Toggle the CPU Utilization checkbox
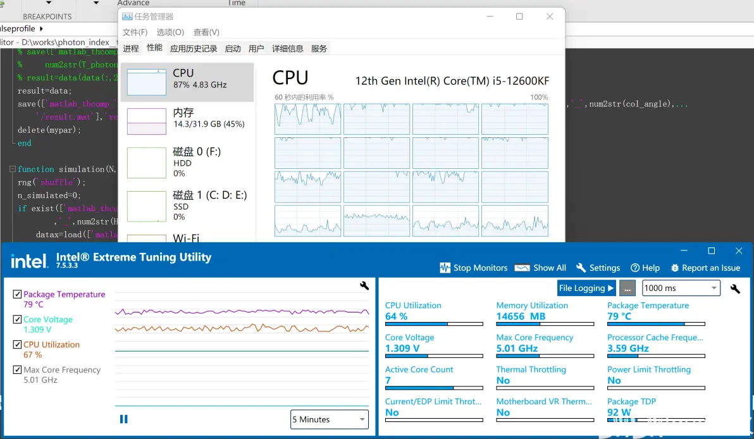The image size is (754, 439). 17,345
